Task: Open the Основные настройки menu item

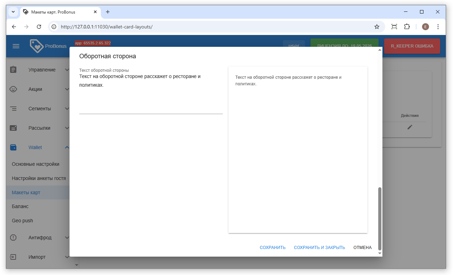Action: pos(35,164)
